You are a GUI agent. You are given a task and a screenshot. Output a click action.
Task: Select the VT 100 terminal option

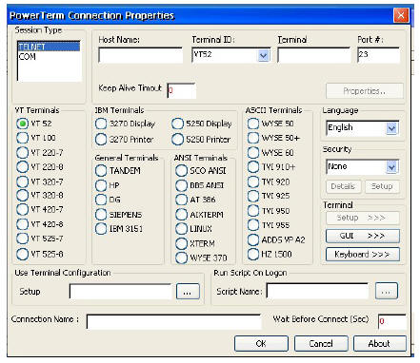click(22, 138)
